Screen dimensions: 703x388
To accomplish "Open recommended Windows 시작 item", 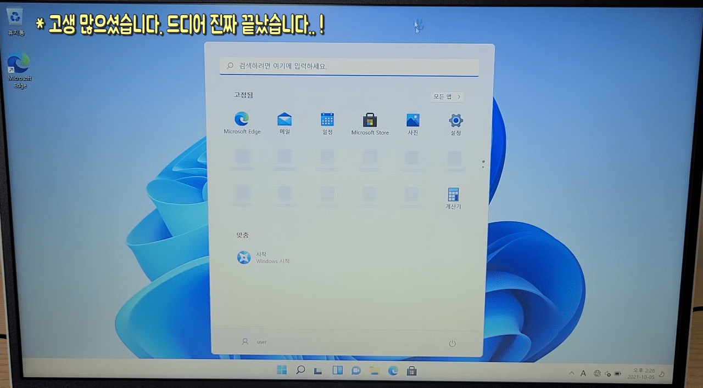I will click(264, 258).
